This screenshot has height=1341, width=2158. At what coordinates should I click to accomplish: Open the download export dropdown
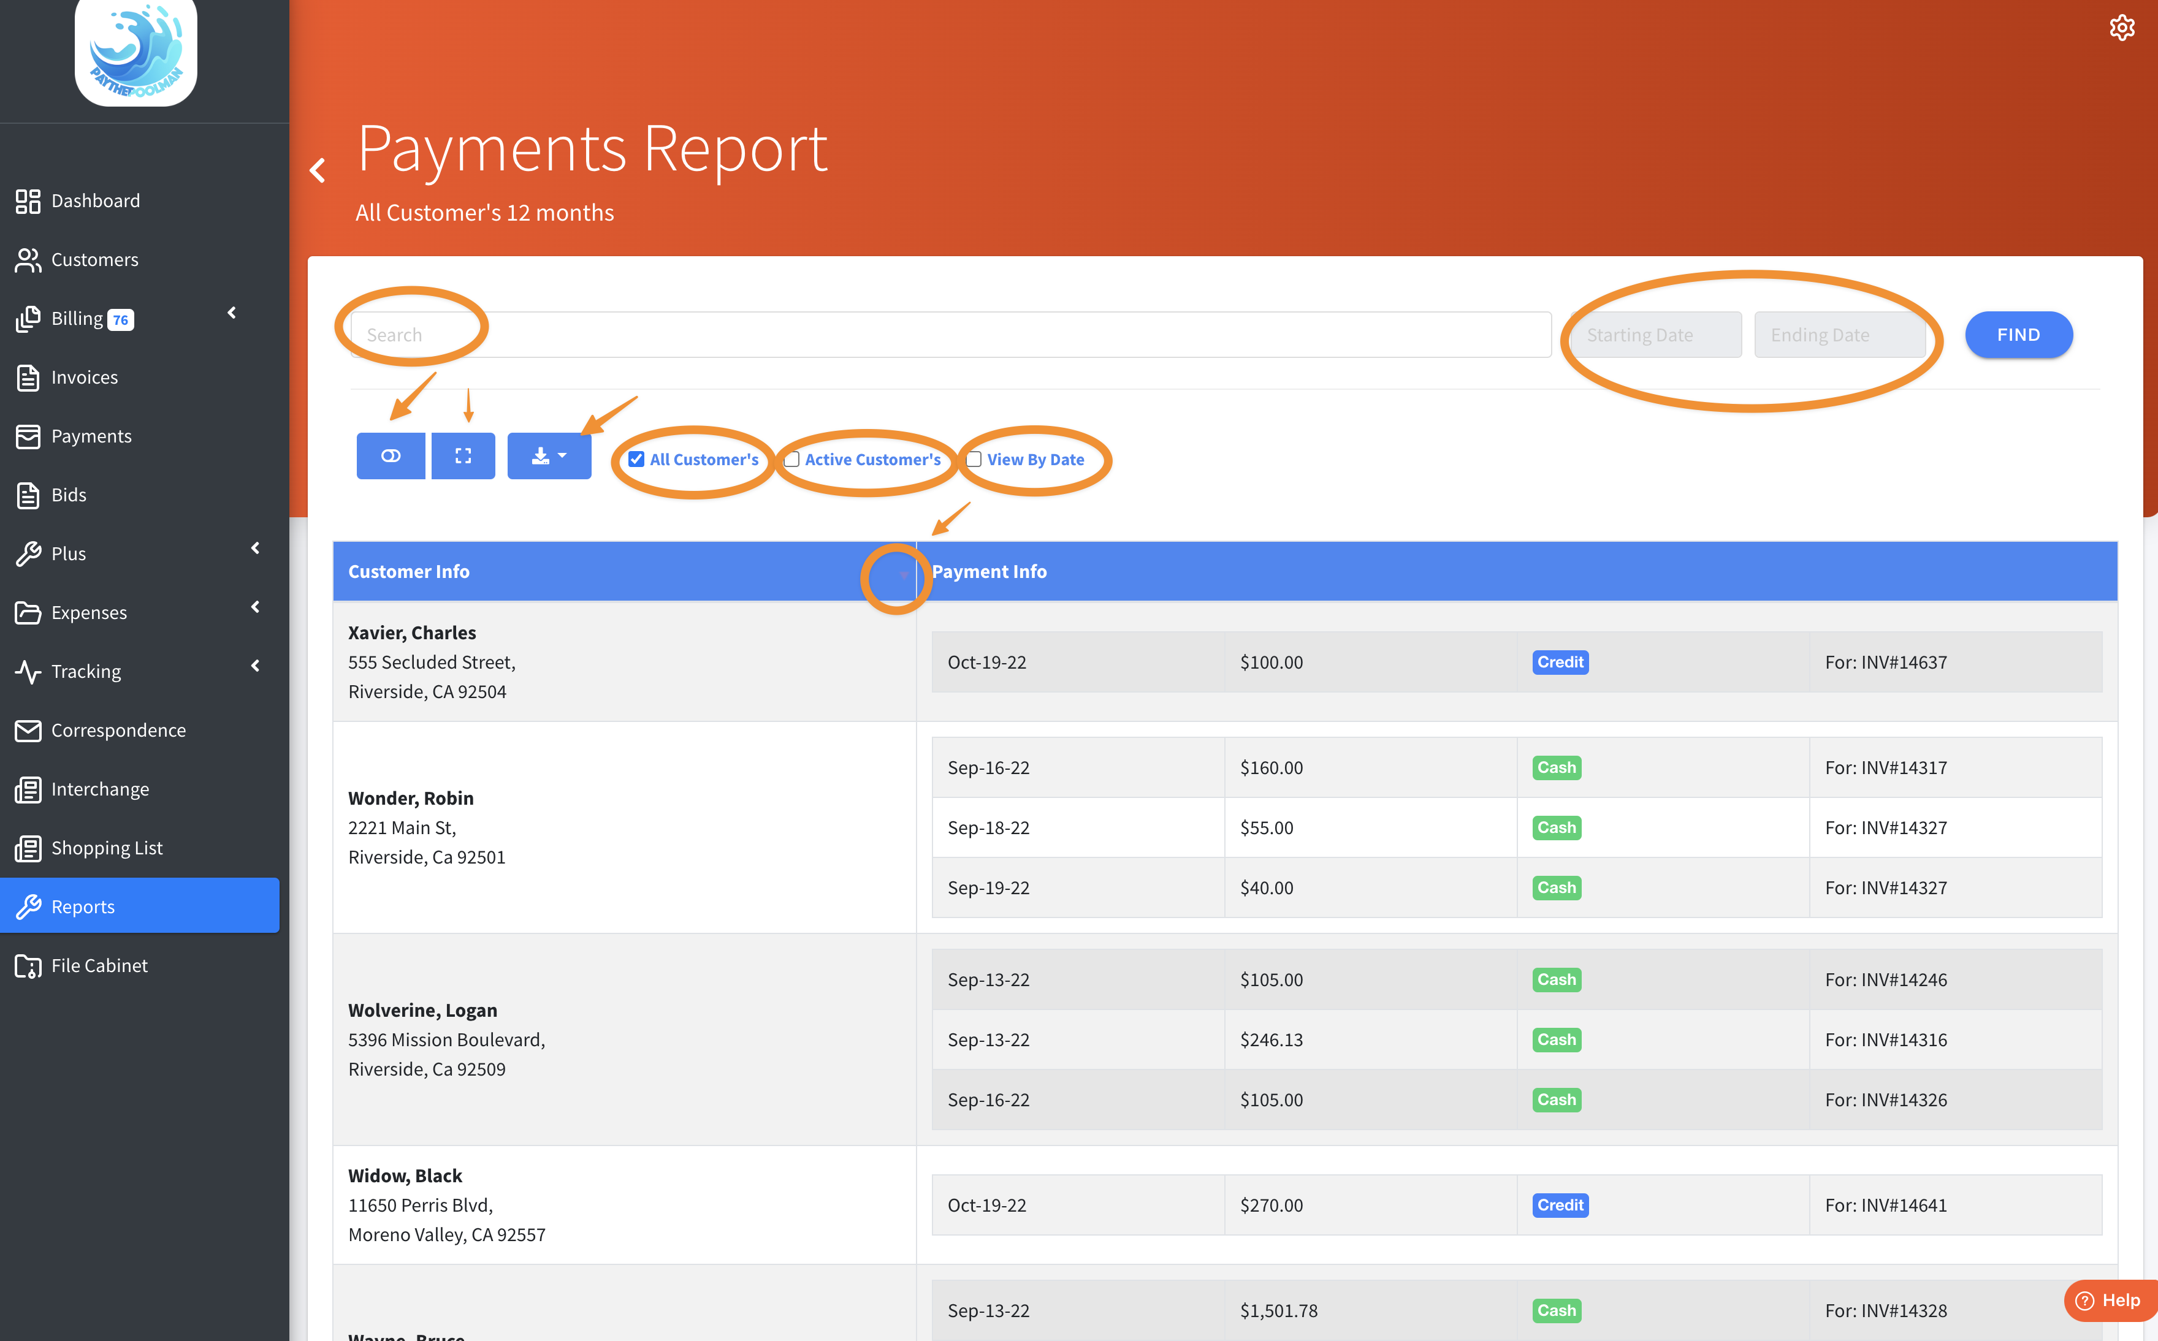pos(549,456)
